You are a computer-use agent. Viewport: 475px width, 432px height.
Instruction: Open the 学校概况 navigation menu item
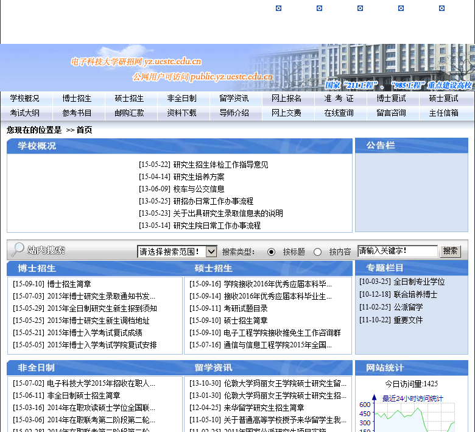point(25,99)
